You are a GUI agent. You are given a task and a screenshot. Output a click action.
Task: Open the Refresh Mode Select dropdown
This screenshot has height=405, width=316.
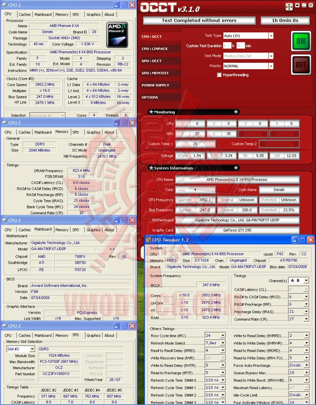pyautogui.click(x=223, y=343)
